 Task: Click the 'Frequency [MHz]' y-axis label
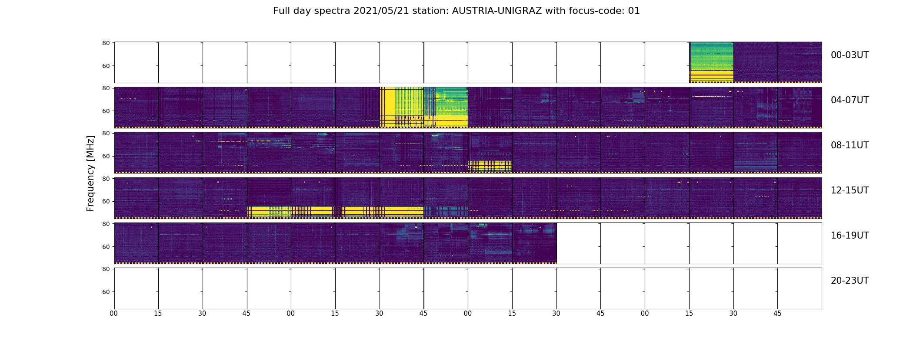click(90, 173)
